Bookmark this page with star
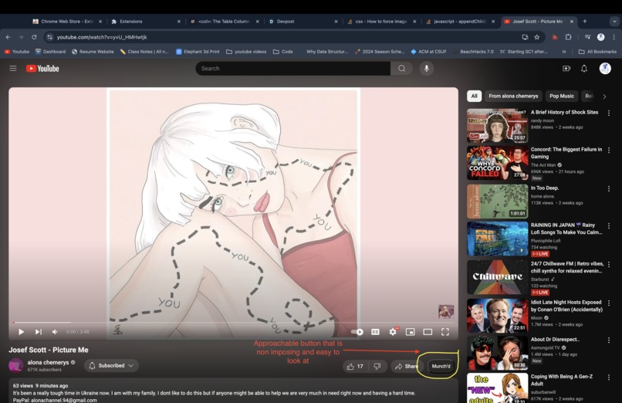Viewport: 622px width, 403px height. [536, 37]
